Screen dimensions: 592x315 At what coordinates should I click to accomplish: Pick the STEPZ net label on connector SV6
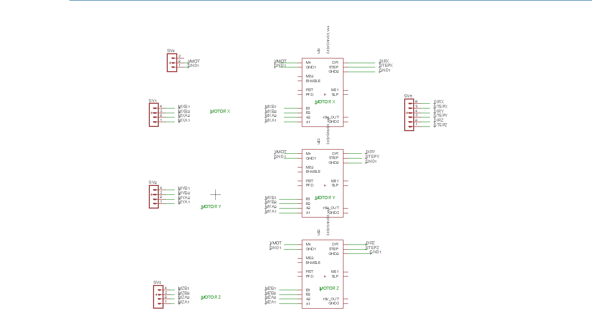click(x=440, y=125)
